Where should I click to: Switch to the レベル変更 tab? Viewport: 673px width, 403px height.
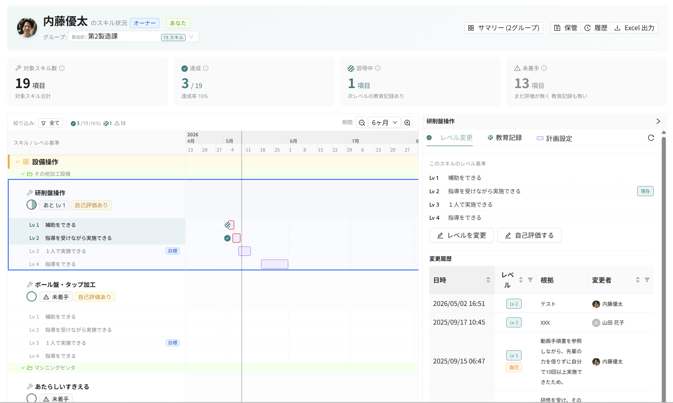click(x=450, y=138)
